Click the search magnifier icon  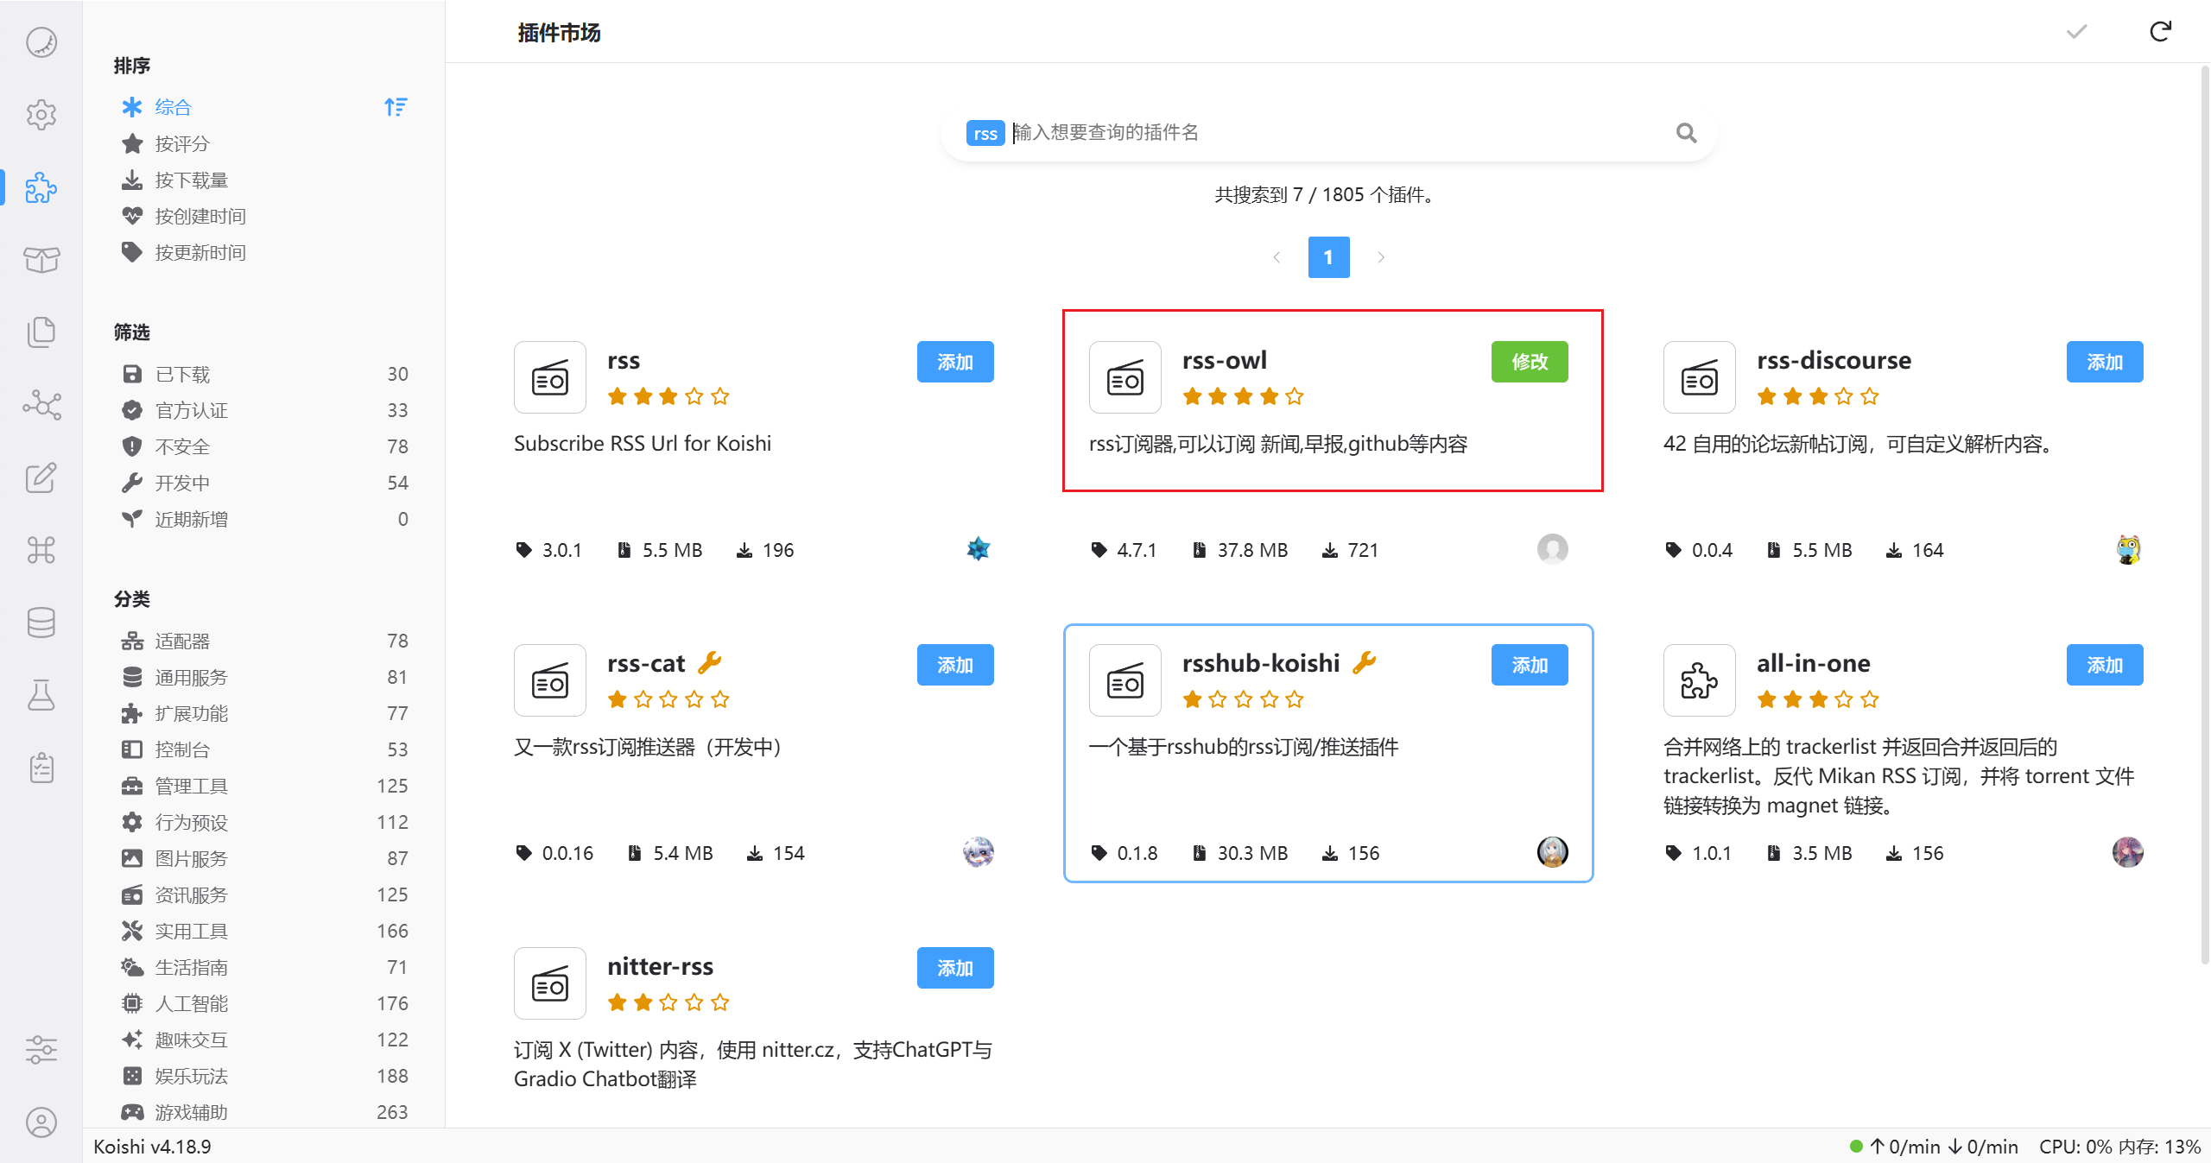tap(1686, 133)
